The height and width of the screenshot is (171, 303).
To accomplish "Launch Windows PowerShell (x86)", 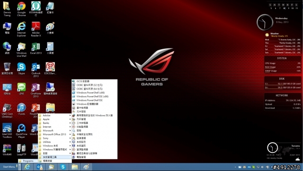I will coord(94,93).
